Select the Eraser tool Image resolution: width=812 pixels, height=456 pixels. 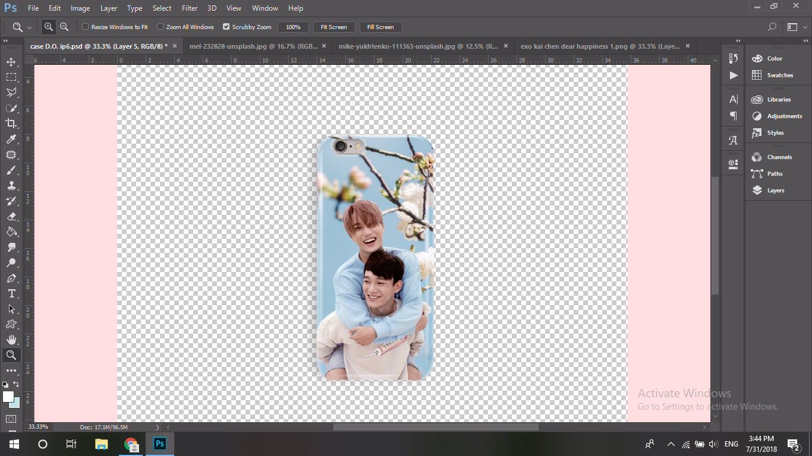[11, 217]
